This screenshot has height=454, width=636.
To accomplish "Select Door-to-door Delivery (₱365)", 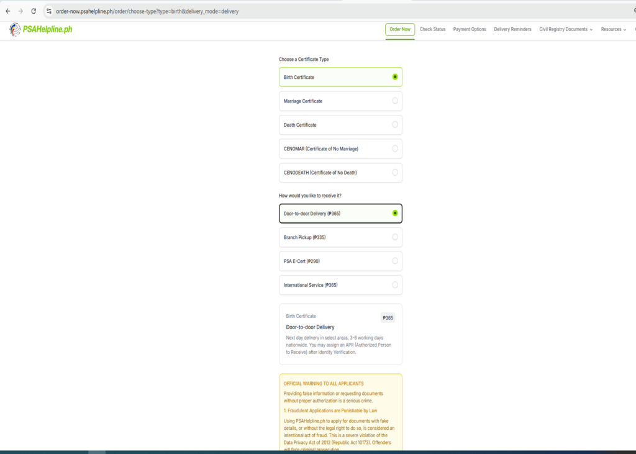I will tap(340, 214).
